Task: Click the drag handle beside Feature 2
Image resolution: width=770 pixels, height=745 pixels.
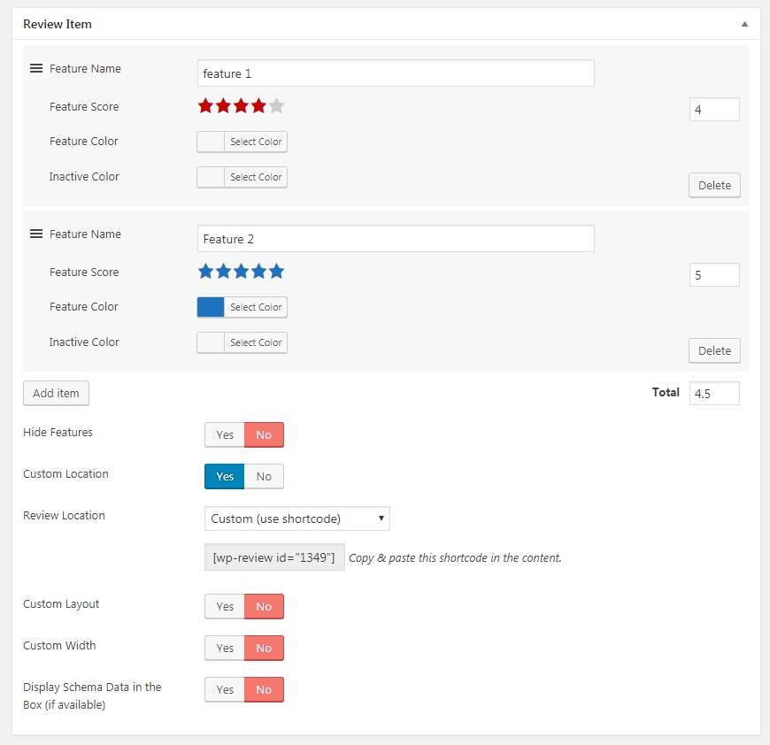Action: tap(36, 234)
